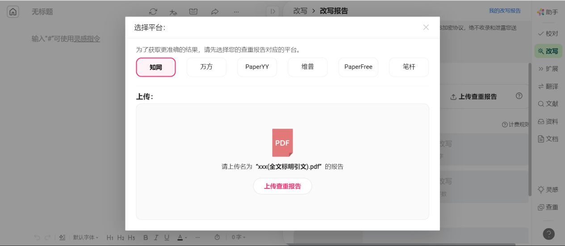565x246 pixels.
Task: Open the font size icon in top toolbar
Action: (173, 12)
